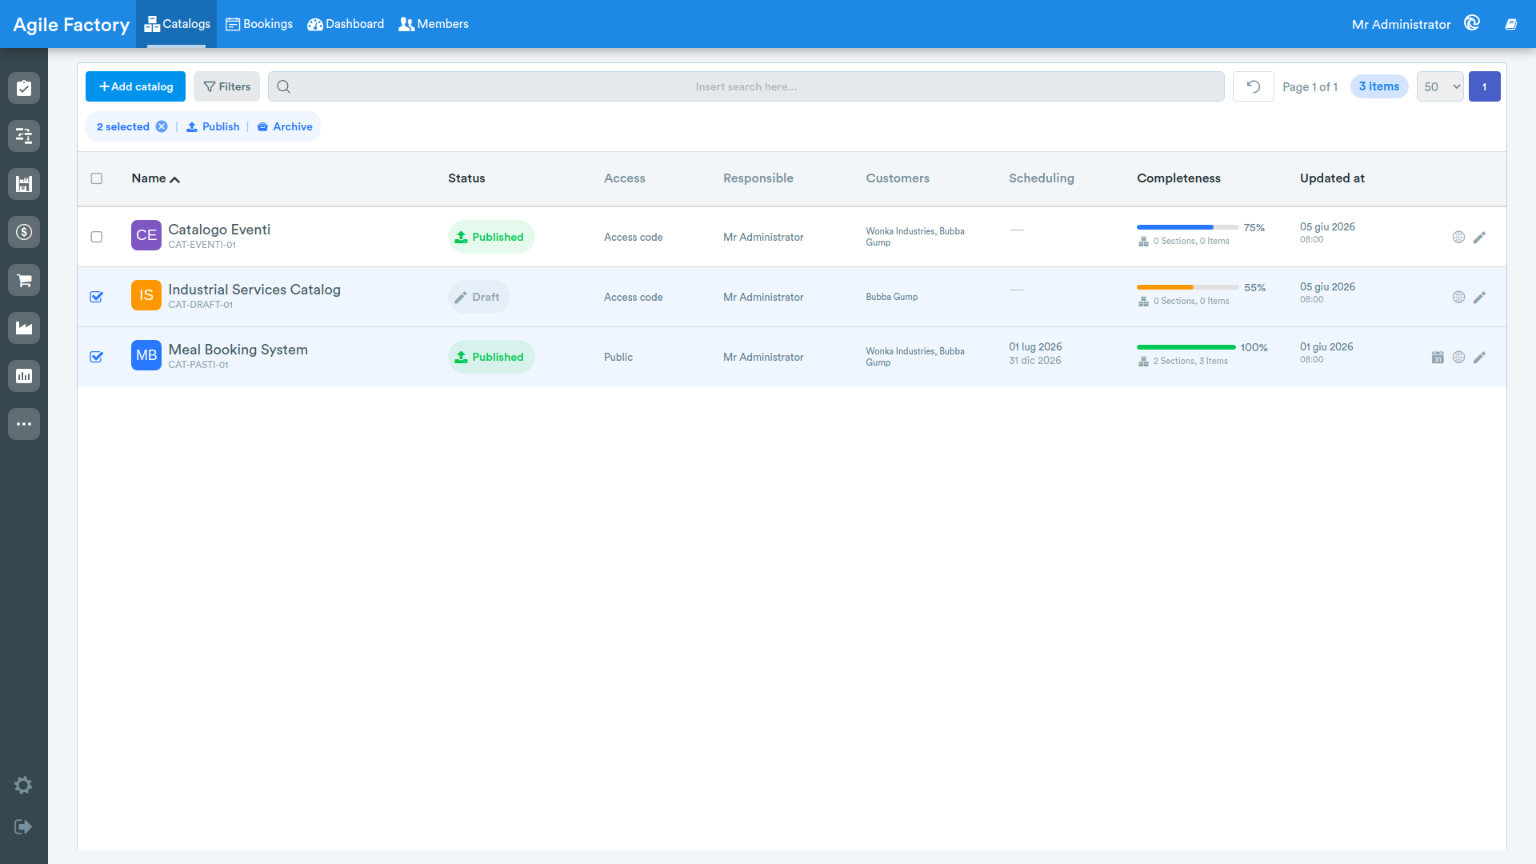Open the Dashboard tab
Image resolution: width=1536 pixels, height=864 pixels.
coord(346,24)
